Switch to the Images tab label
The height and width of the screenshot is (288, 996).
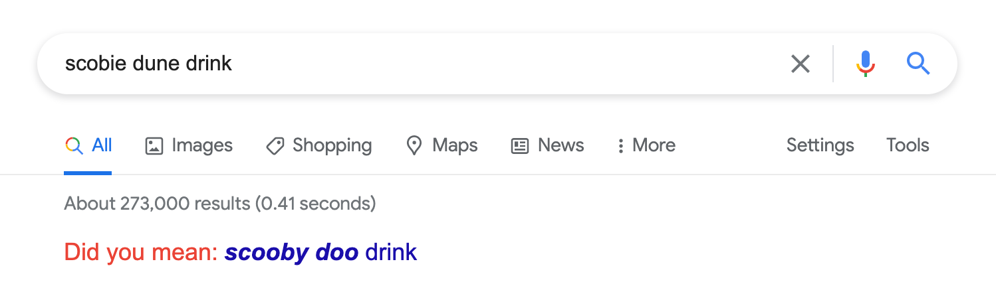(202, 145)
